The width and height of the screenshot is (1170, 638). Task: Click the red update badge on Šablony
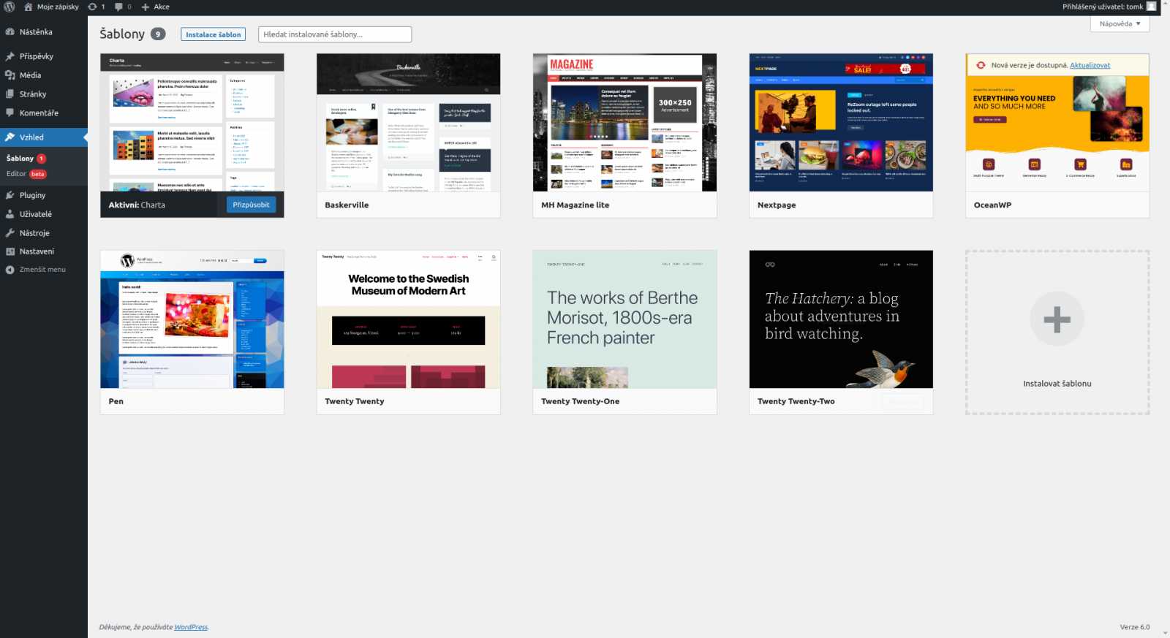(x=41, y=159)
